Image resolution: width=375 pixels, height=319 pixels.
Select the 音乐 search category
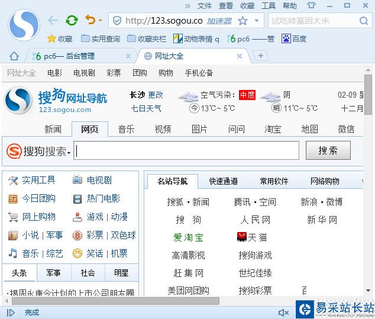coord(126,129)
